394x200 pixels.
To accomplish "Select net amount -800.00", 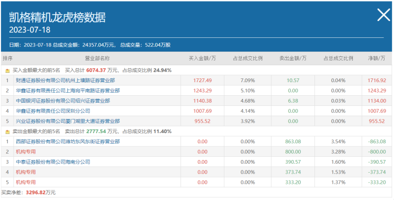I will pyautogui.click(x=377, y=152).
